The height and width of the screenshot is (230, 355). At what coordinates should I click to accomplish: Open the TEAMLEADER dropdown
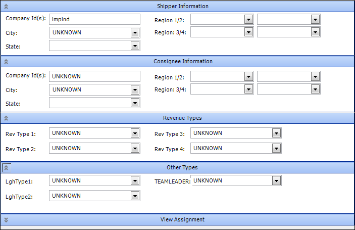point(276,181)
